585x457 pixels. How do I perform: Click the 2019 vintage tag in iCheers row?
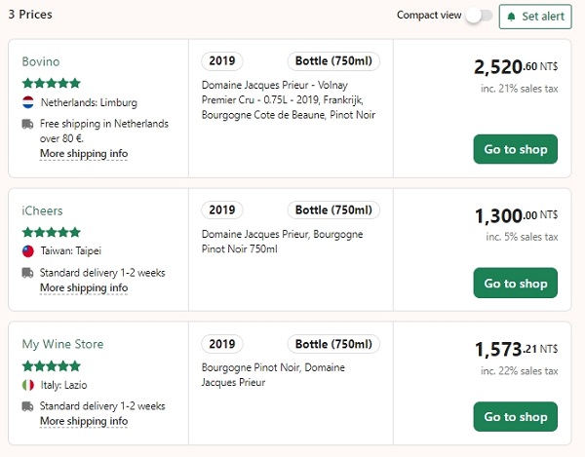pos(222,209)
